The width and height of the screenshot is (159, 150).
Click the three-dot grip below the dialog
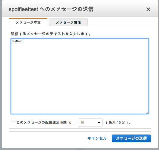(80, 149)
